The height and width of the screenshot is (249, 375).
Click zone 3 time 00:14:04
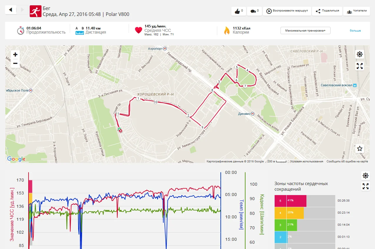pyautogui.click(x=344, y=225)
